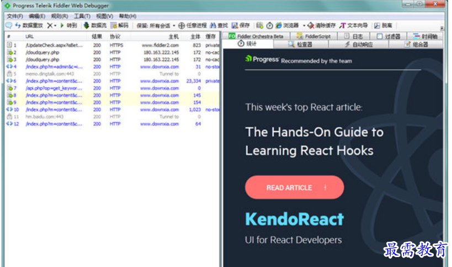Click the camera screenshot toolbar icon
This screenshot has height=267, width=452.
(x=260, y=25)
